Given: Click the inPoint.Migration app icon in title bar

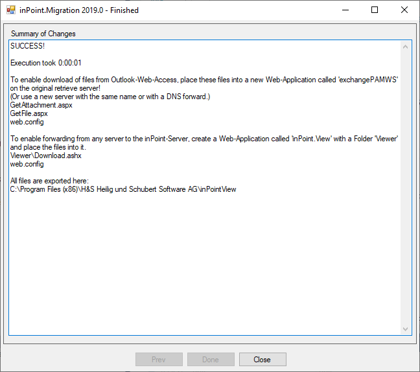Looking at the screenshot, I should (x=11, y=10).
